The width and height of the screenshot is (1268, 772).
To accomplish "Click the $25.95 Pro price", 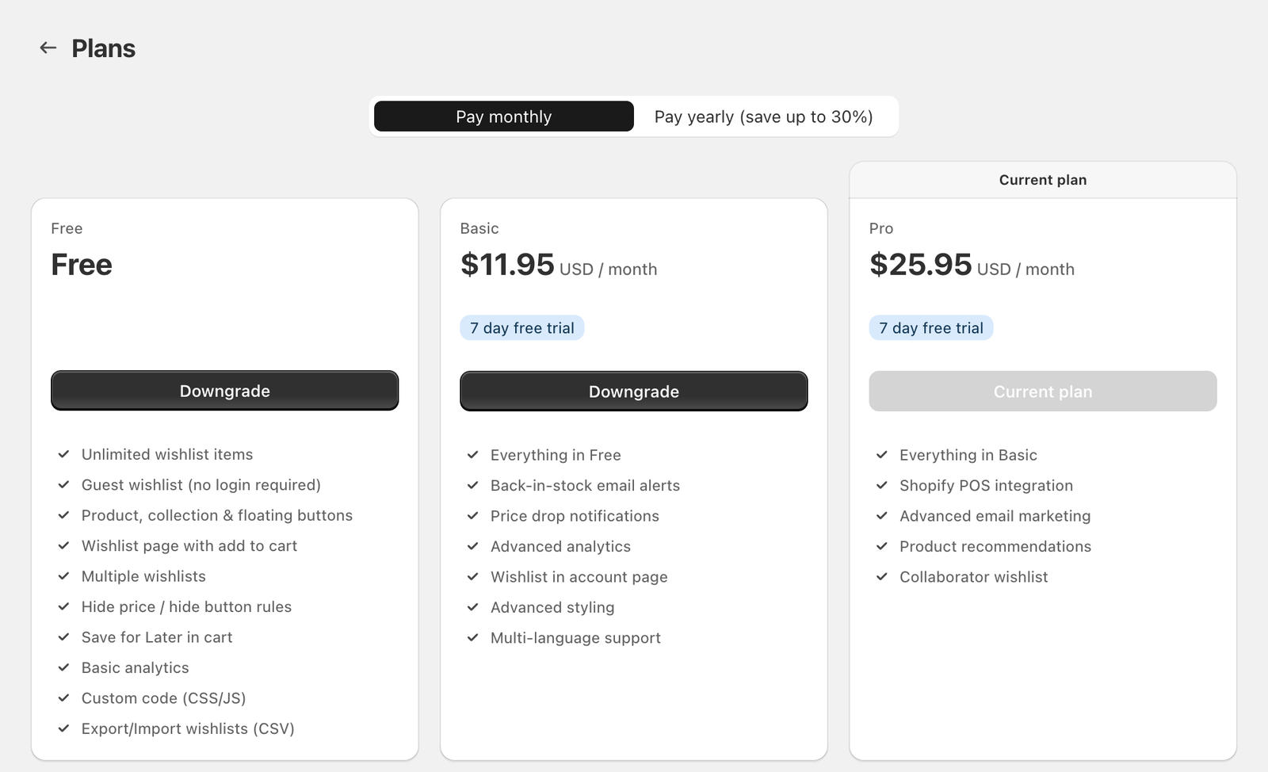I will tap(920, 265).
